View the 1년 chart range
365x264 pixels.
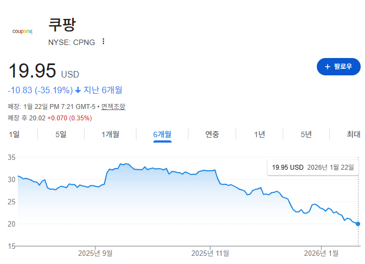260,134
